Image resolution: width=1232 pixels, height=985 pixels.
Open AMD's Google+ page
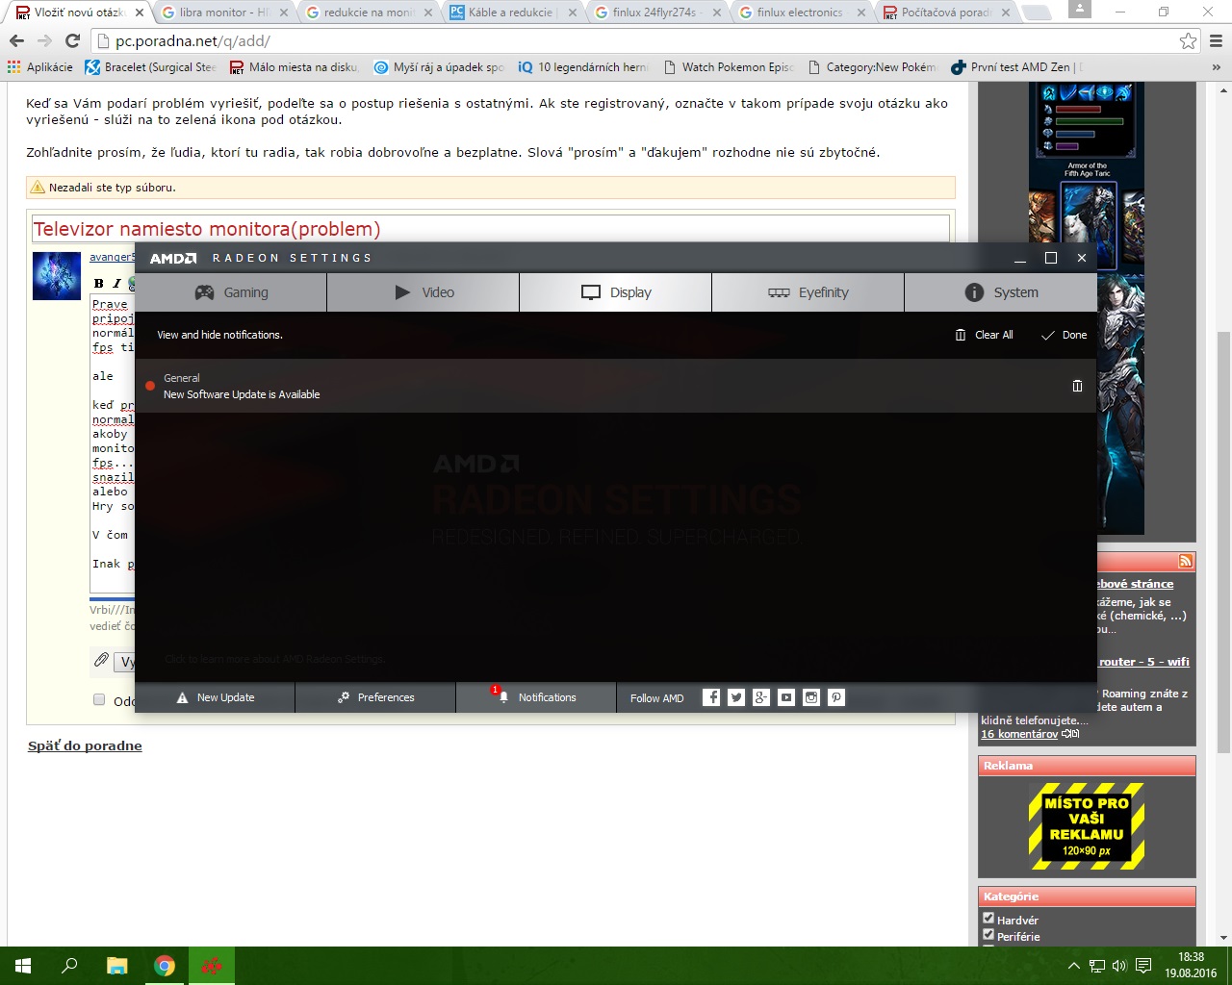(x=761, y=697)
